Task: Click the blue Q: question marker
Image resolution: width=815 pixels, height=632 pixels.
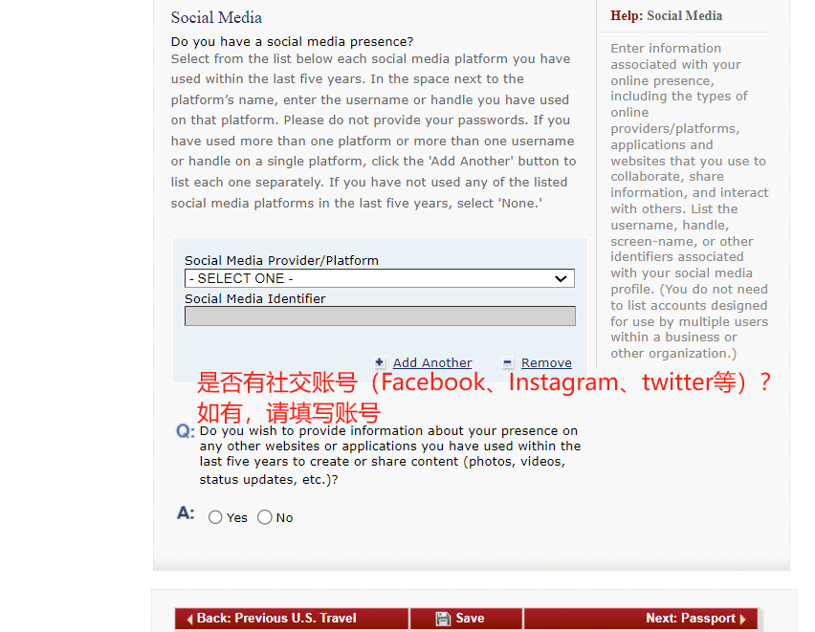Action: [x=186, y=431]
